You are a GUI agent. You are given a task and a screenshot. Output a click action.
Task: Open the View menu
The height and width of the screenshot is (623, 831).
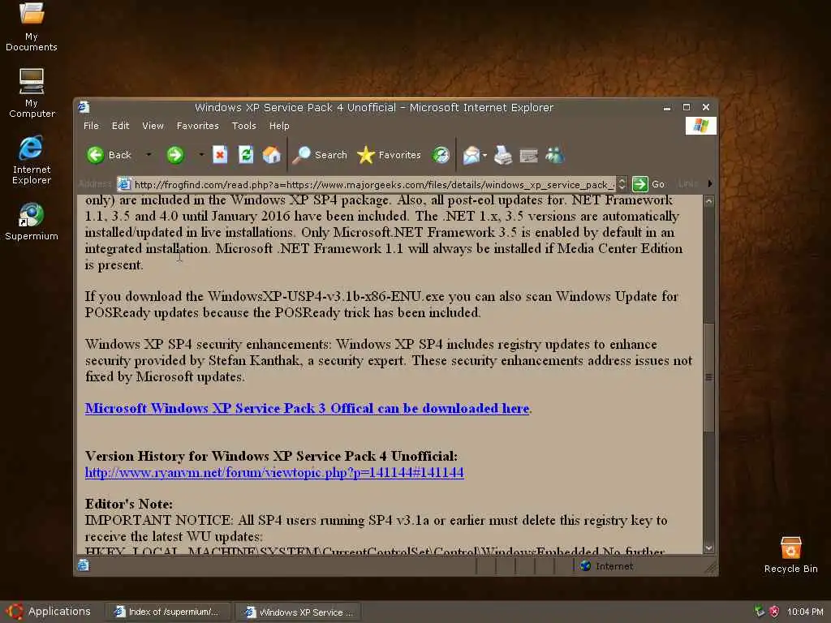(x=153, y=126)
